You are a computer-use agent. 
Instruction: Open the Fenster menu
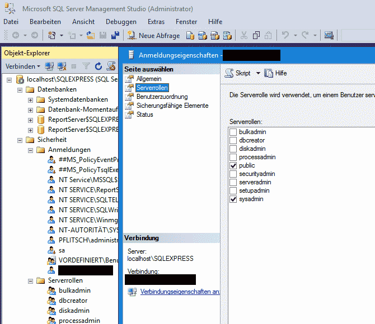tap(186, 22)
